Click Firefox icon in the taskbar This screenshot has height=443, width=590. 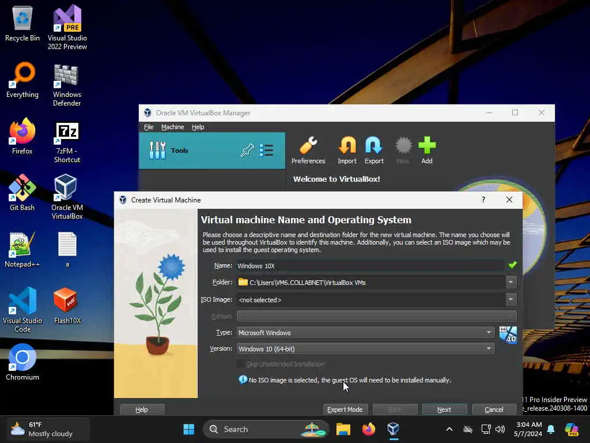368,429
